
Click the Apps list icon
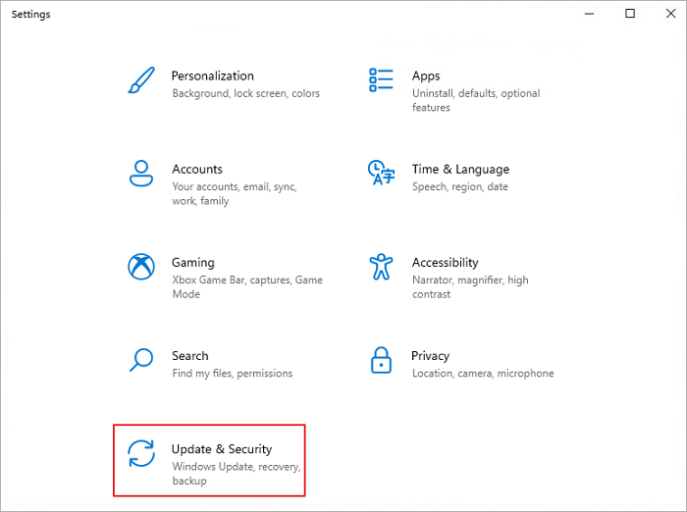click(x=381, y=80)
